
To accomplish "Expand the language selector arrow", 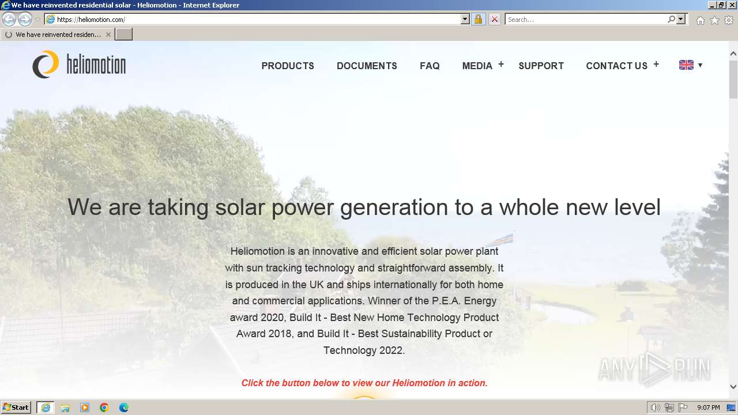I will (x=700, y=65).
